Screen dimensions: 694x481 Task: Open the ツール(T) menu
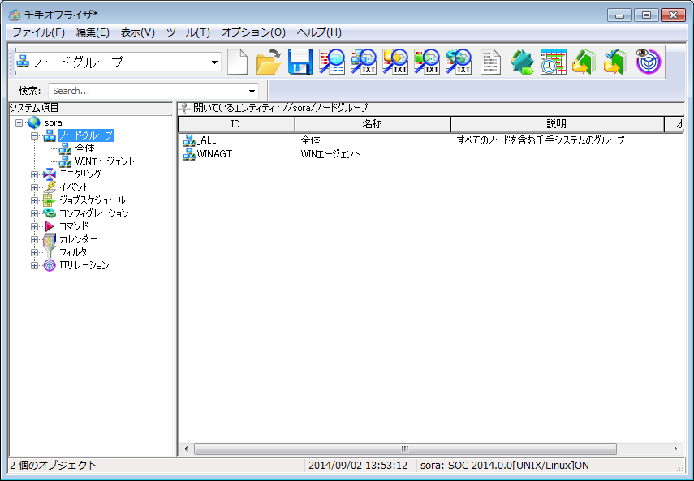[x=188, y=32]
